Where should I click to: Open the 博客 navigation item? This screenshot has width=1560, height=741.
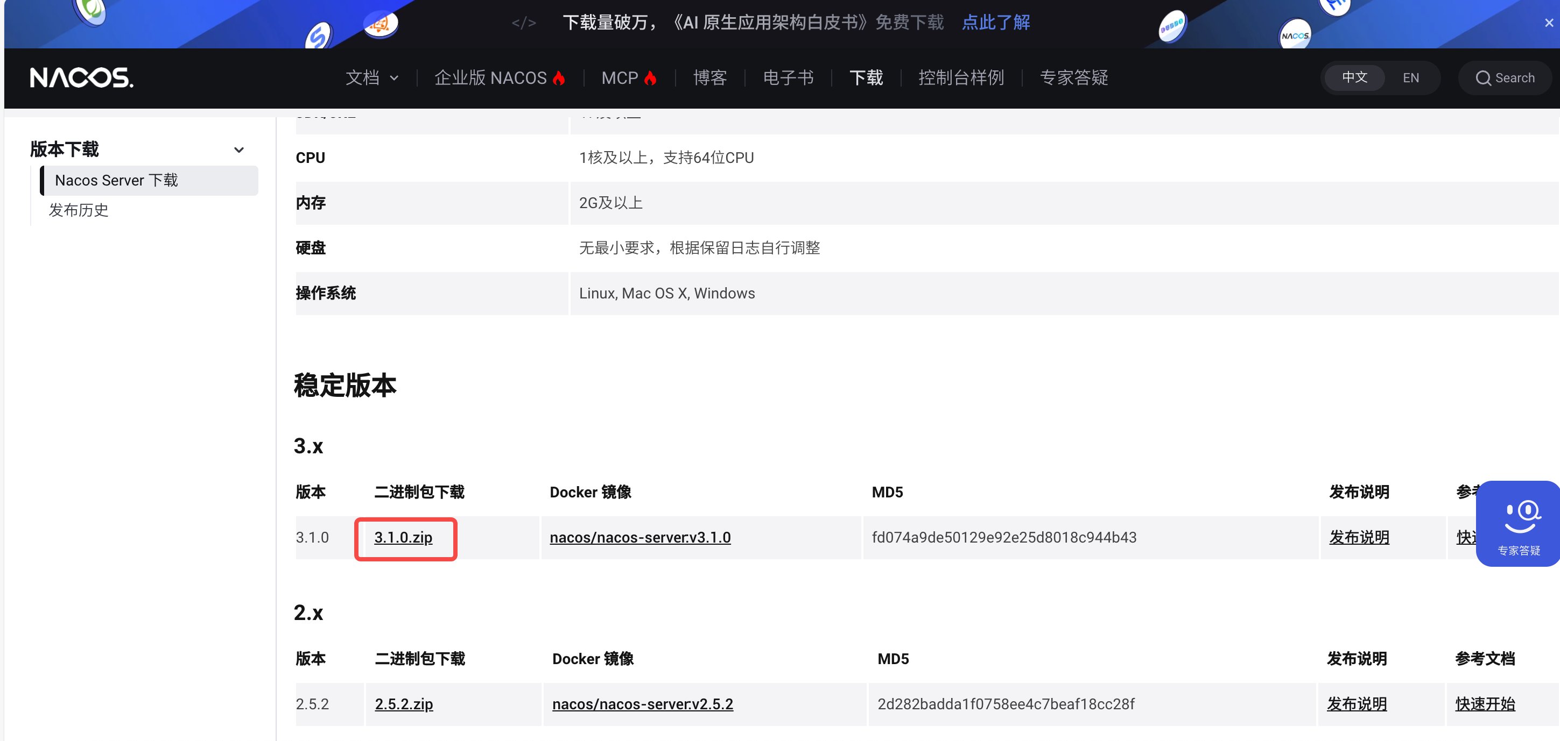pyautogui.click(x=709, y=78)
